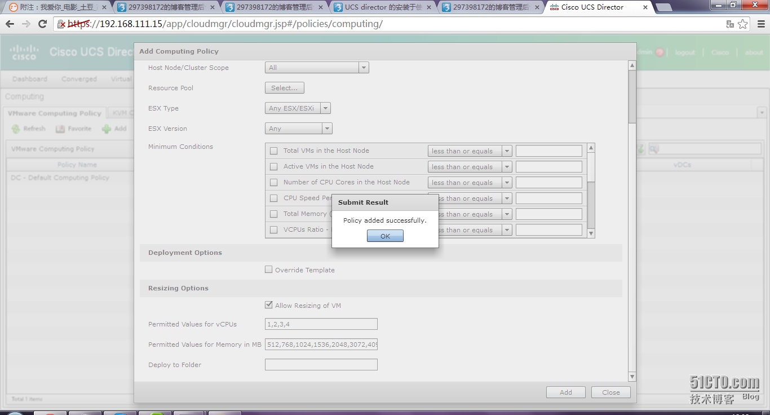Screen dimensions: 770x415
Task: Switch to the 附注：我爱你_电影 tab
Action: 58,7
